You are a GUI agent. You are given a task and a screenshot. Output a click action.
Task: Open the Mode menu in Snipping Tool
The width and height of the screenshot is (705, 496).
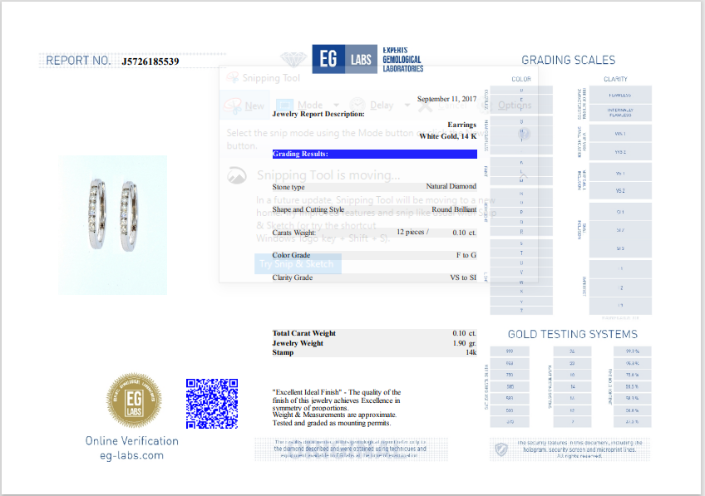308,106
